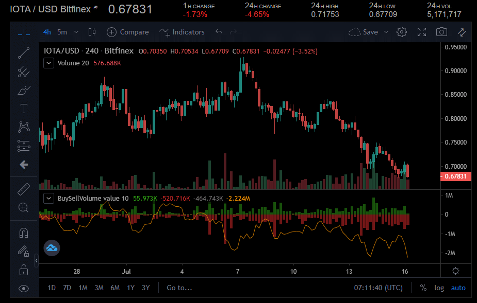
Task: Set the range to 3Y
Action: click(x=146, y=288)
